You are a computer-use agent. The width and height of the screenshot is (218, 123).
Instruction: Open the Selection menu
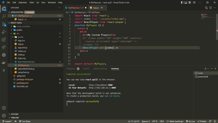[x=23, y=2]
